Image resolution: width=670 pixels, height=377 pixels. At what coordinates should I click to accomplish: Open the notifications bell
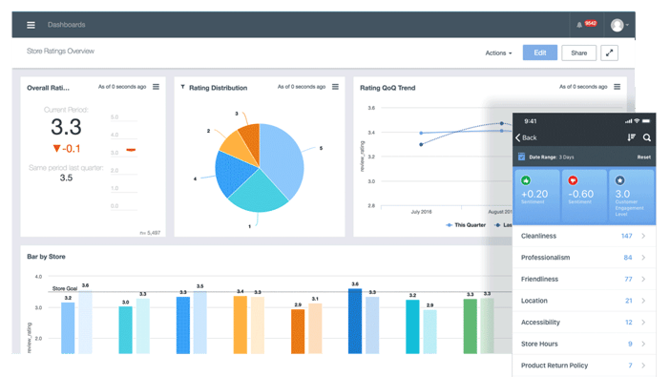[579, 25]
